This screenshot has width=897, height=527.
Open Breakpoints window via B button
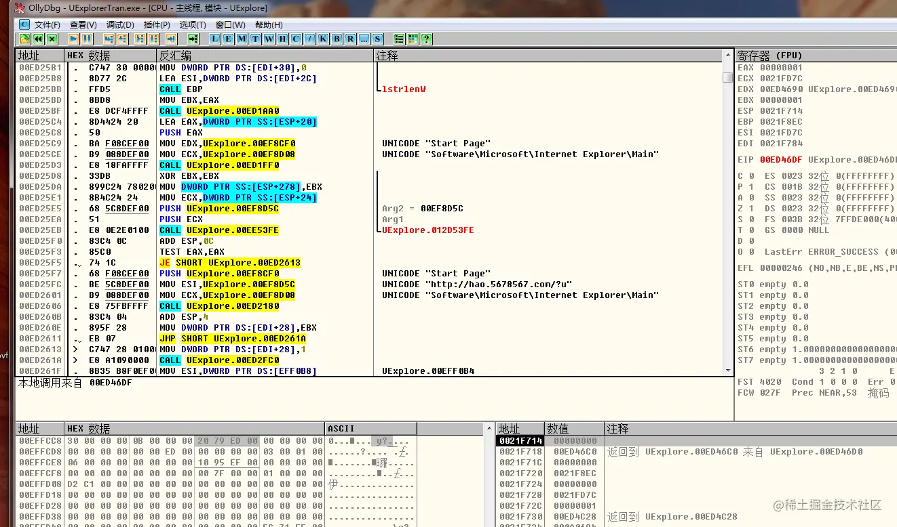click(x=337, y=39)
